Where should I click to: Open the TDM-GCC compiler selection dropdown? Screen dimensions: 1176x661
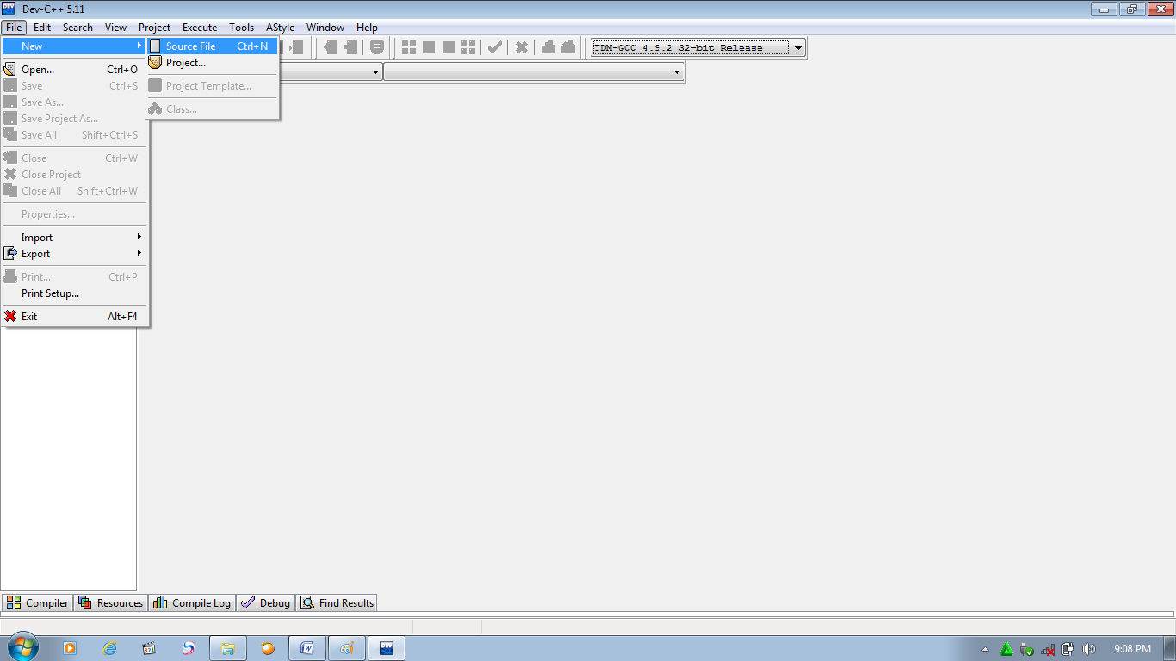pyautogui.click(x=798, y=47)
